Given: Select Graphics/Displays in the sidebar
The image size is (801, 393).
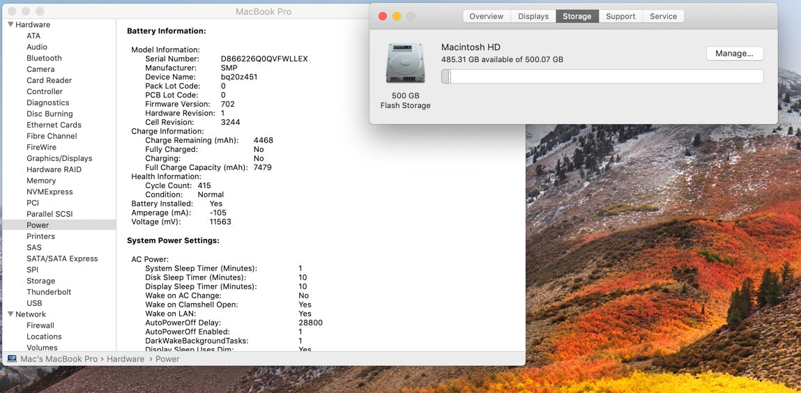Looking at the screenshot, I should point(59,158).
